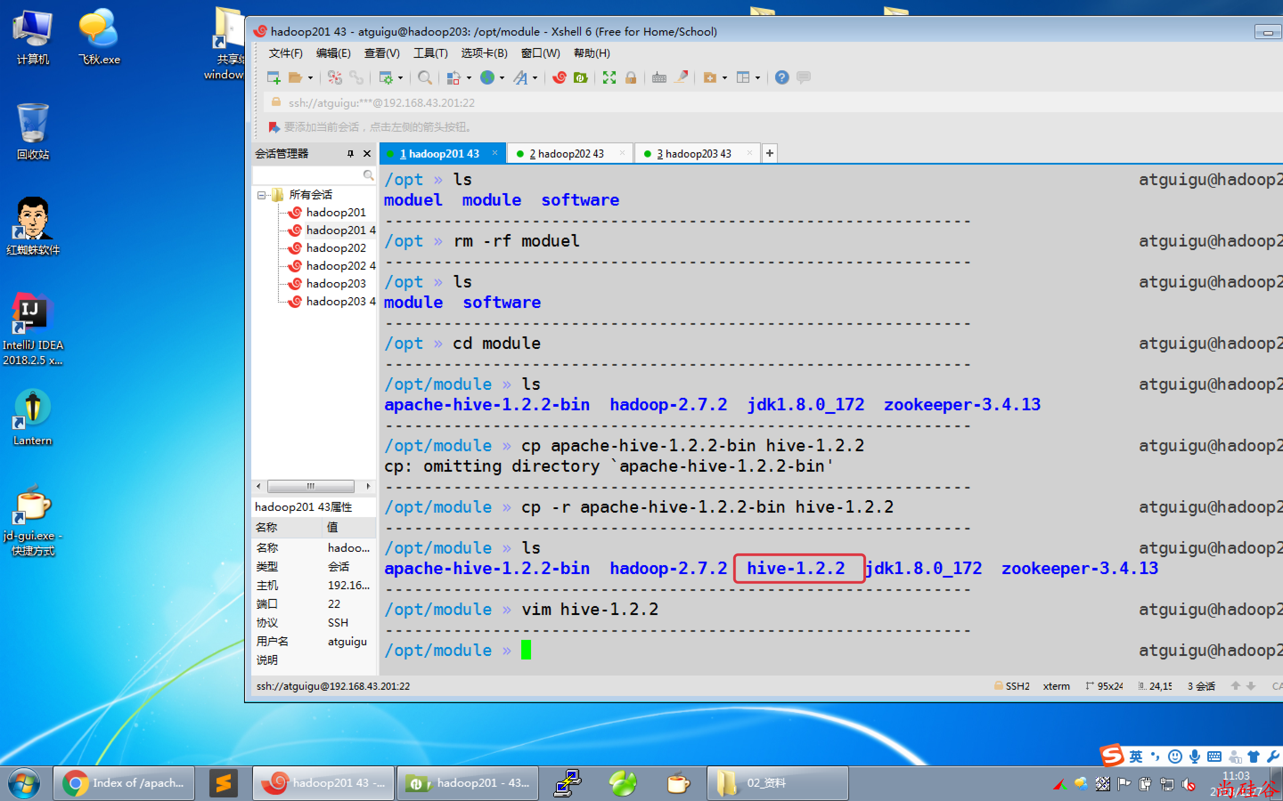Click the magnifier find icon

[424, 78]
